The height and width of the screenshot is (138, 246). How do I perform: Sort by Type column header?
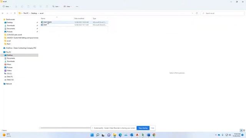pyautogui.click(x=94, y=18)
